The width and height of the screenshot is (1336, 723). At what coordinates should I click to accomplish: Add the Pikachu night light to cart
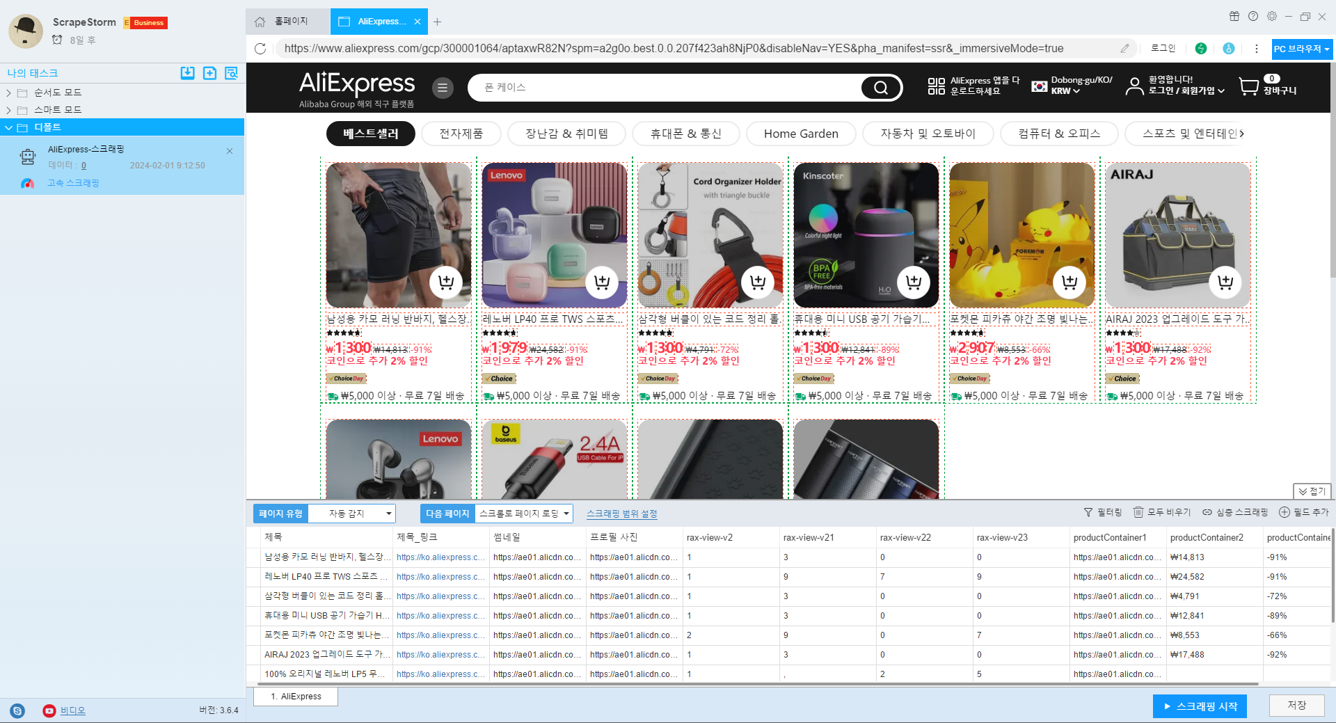(1069, 282)
